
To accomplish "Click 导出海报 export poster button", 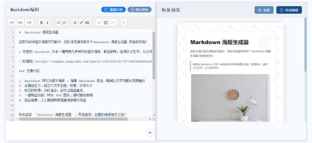I will [x=289, y=10].
